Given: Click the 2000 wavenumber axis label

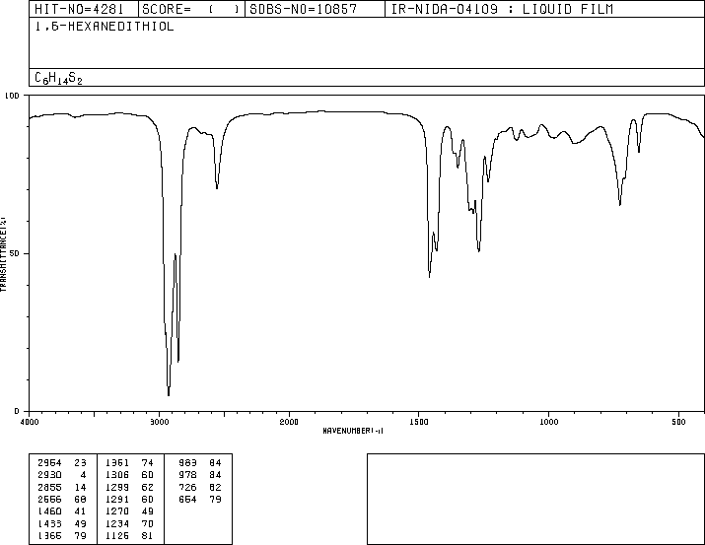Looking at the screenshot, I should coord(289,422).
